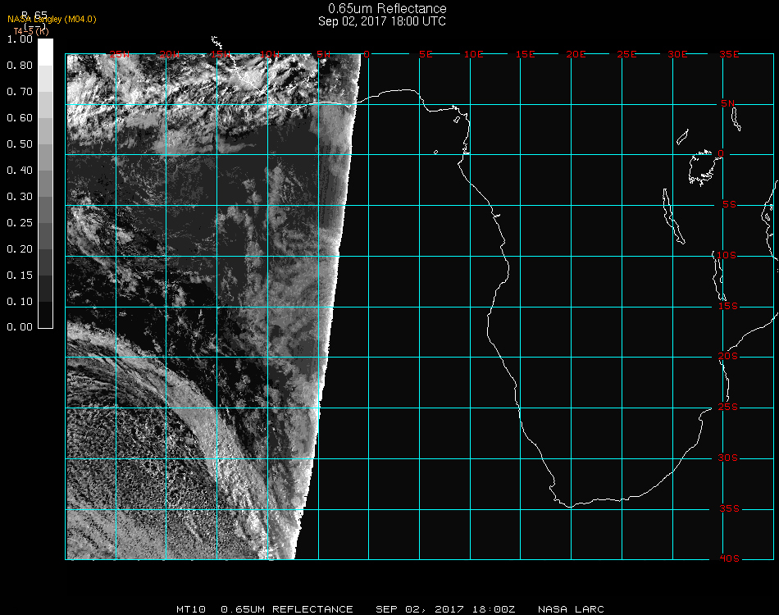
Task: Click the 40S latitude label
Action: click(x=729, y=559)
